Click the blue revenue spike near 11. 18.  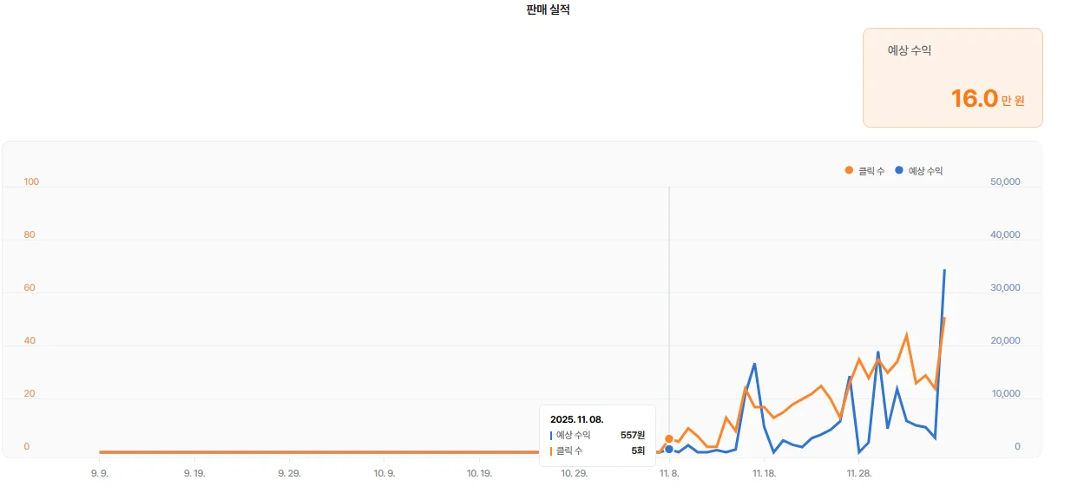754,364
